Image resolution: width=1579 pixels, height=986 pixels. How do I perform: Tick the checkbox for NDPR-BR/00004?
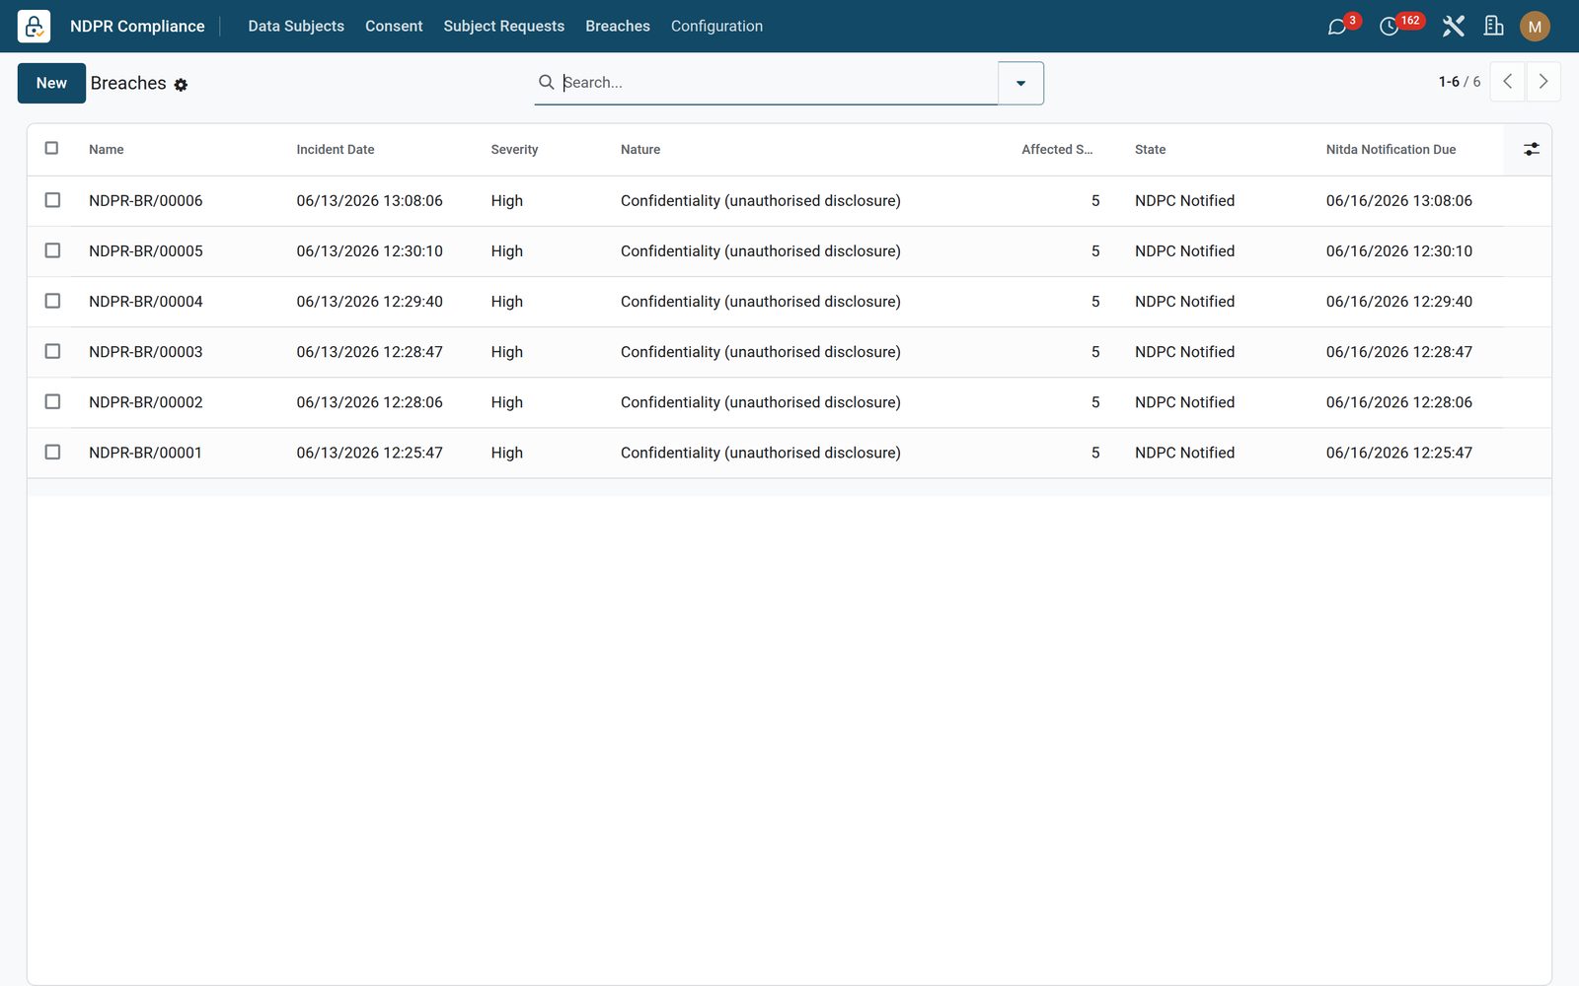tap(52, 301)
